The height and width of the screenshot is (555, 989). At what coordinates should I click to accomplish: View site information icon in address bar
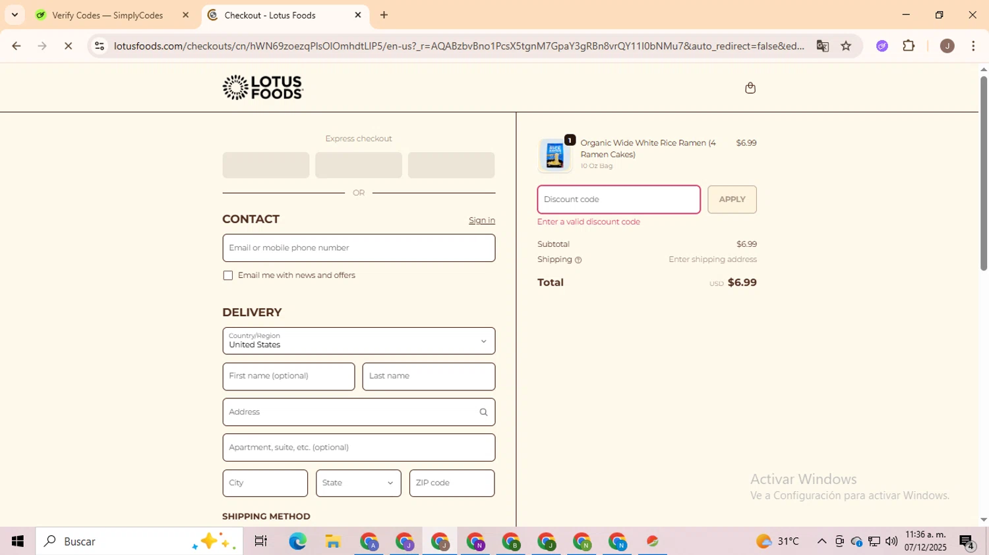[100, 46]
